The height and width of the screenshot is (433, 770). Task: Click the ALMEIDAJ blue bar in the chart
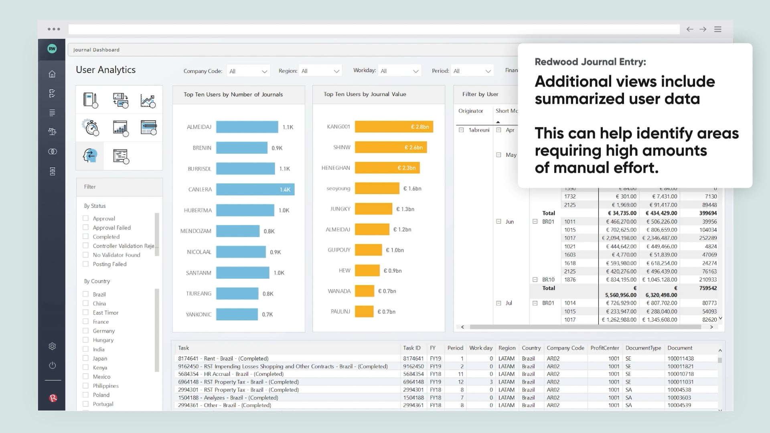pos(247,127)
